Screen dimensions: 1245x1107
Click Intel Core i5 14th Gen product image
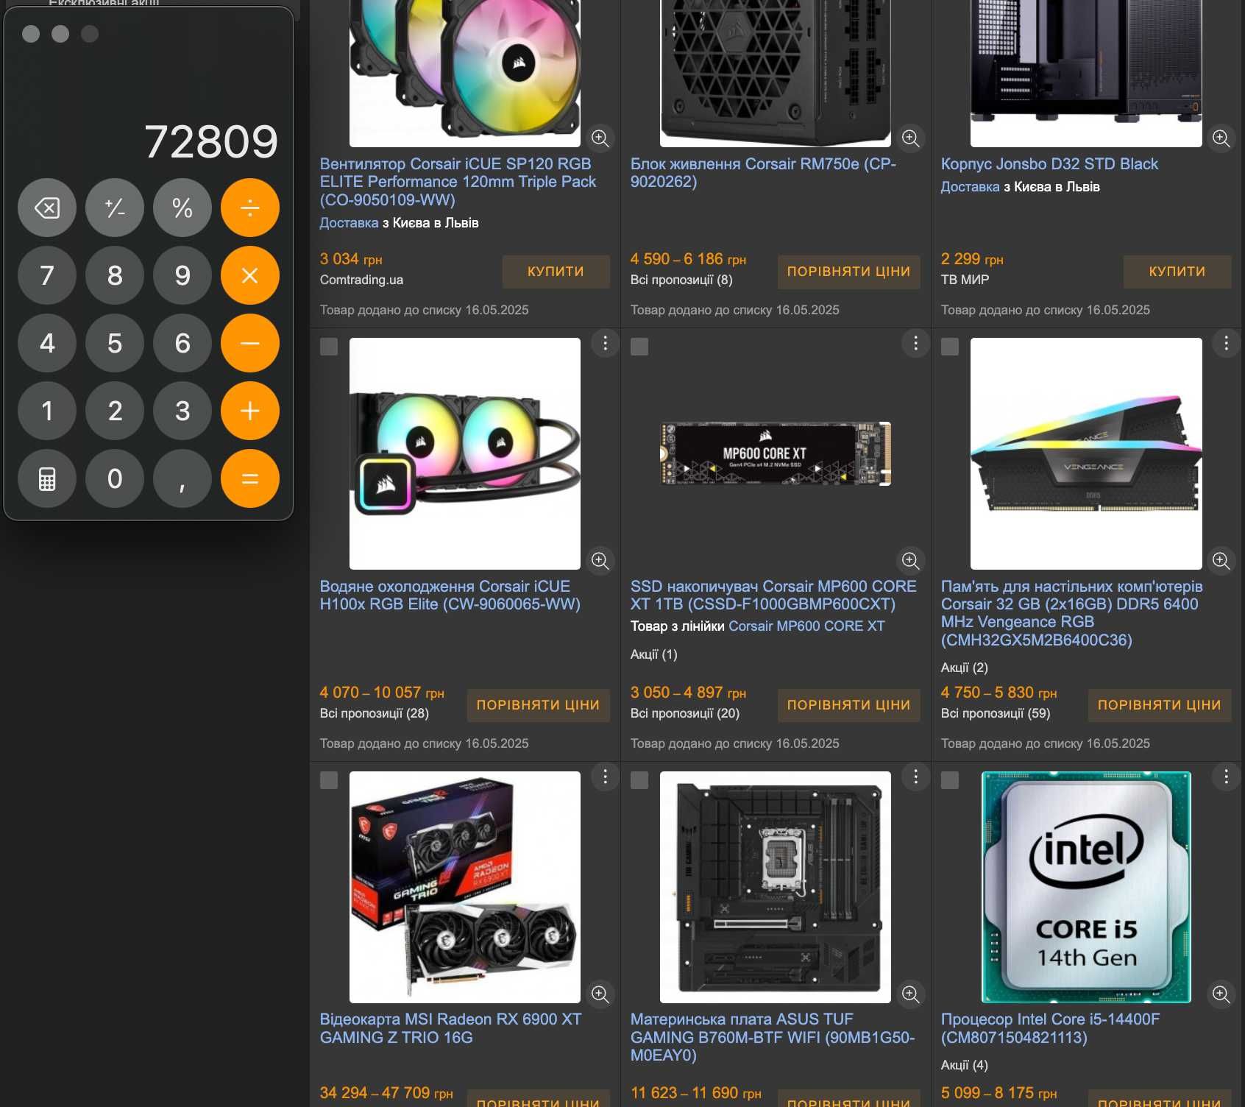(x=1086, y=887)
